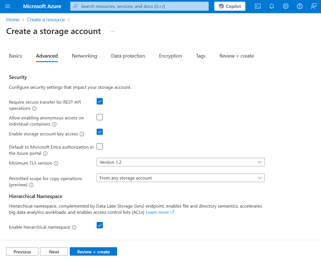The width and height of the screenshot is (321, 259).
Task: Focus the Search resources input field
Action: click(x=143, y=6)
